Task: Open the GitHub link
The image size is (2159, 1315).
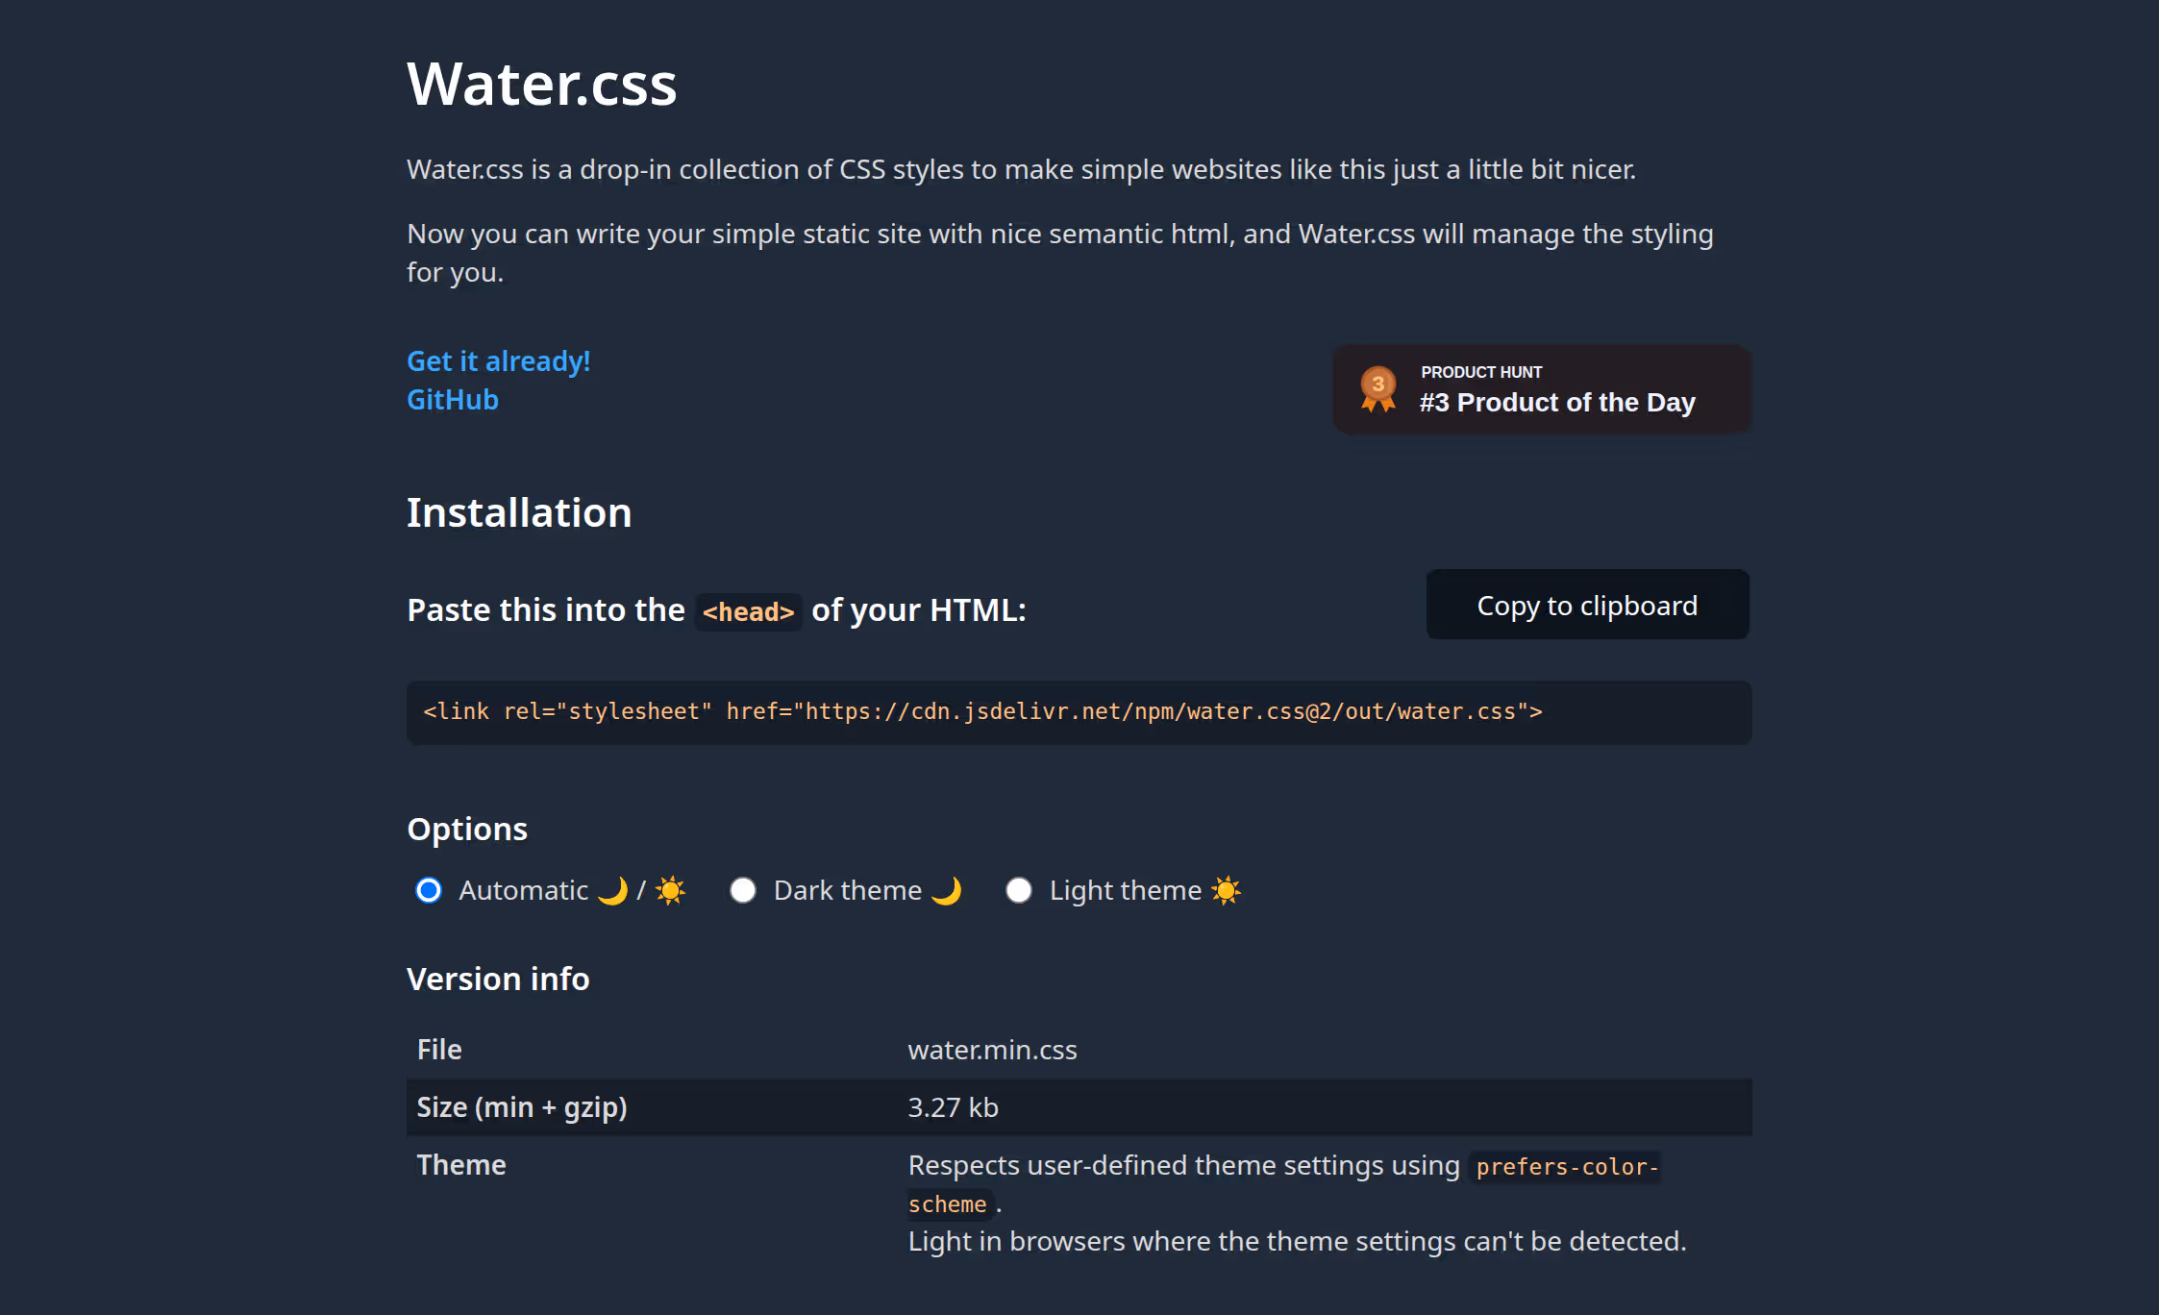Action: (x=452, y=400)
